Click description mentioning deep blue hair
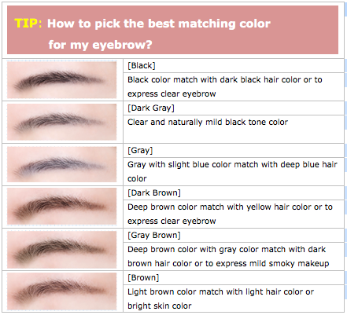Viewport: 347px width, 315px height. (x=232, y=171)
